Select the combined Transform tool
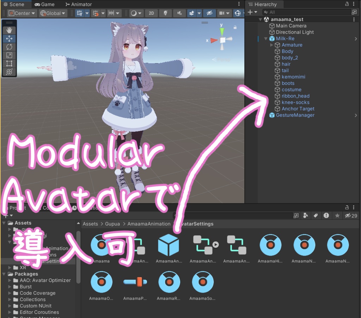This screenshot has width=361, height=318. click(x=9, y=72)
